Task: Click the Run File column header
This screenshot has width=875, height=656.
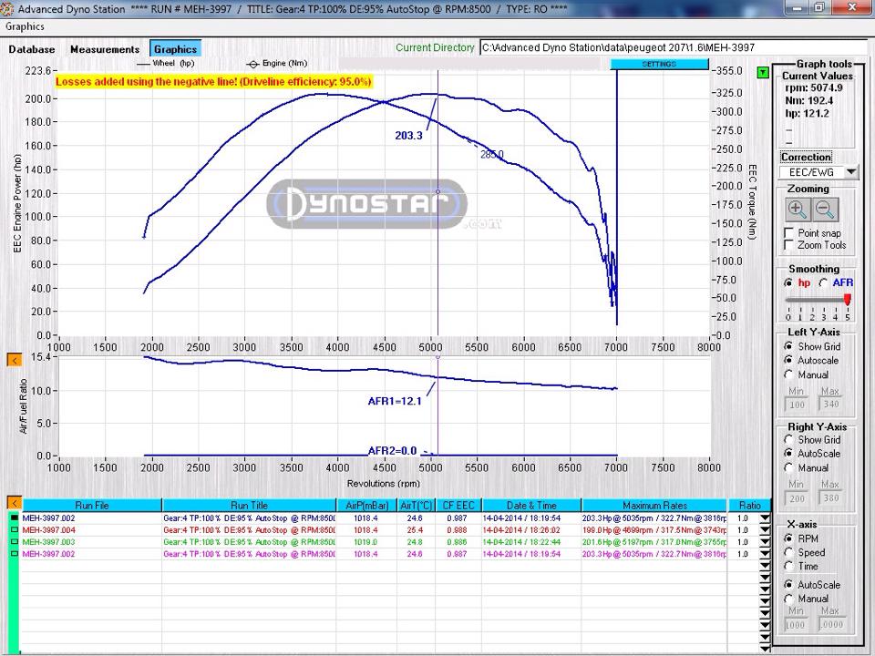Action: (92, 506)
